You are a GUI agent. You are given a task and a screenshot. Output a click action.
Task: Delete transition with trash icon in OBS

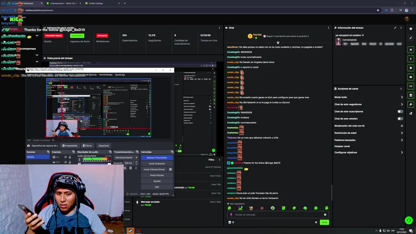point(130,168)
